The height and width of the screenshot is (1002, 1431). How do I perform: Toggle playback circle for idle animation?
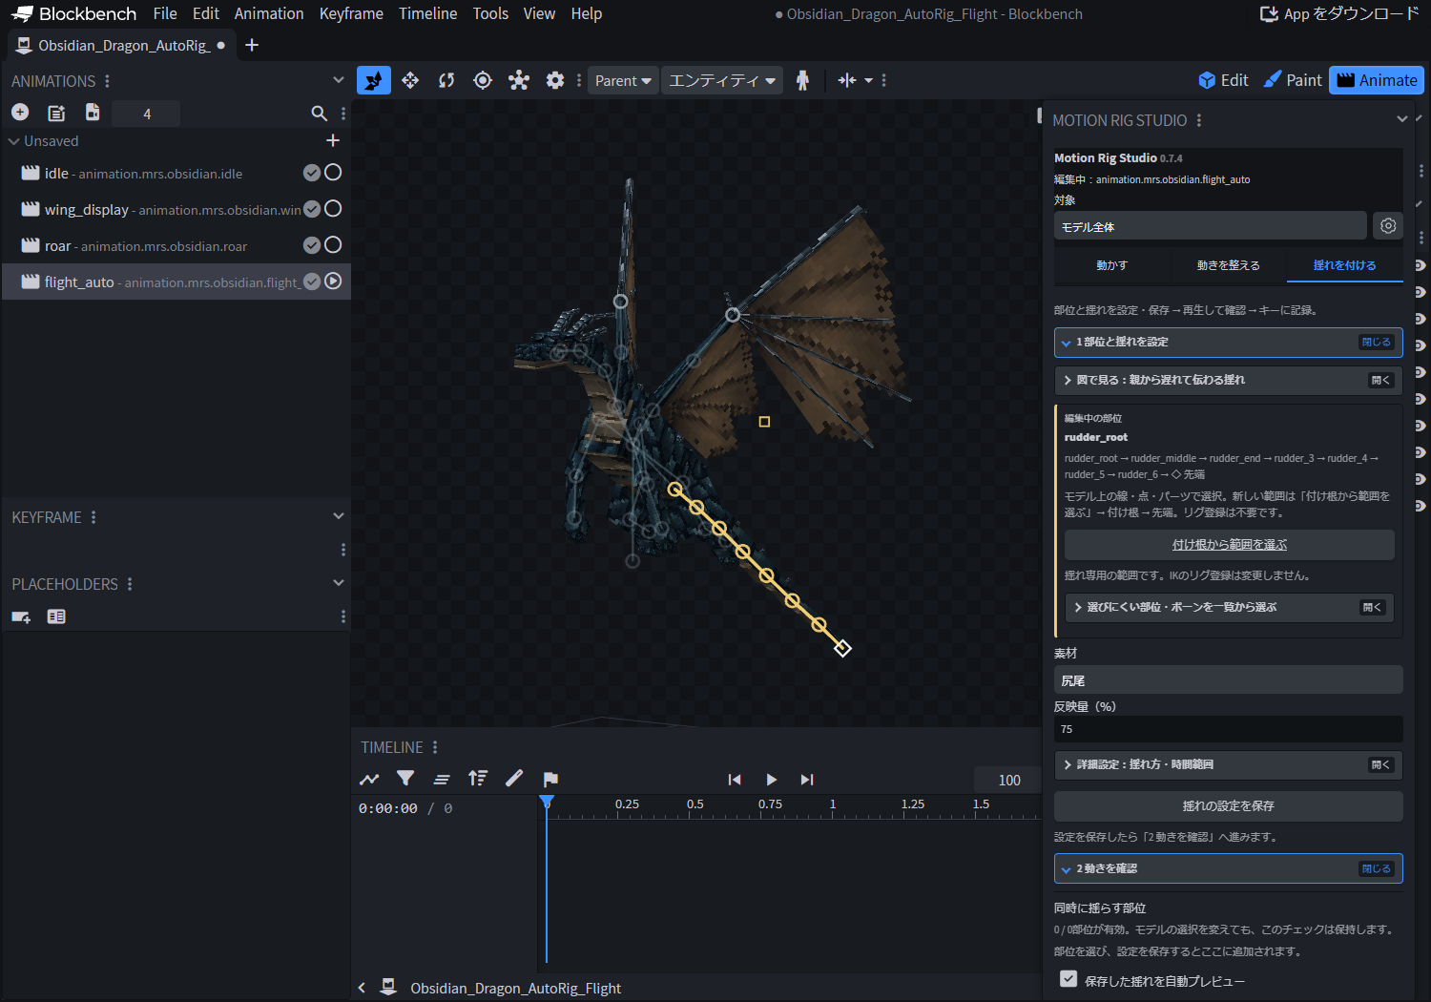click(x=333, y=173)
